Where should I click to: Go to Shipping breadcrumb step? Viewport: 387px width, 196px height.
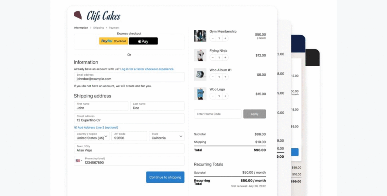click(x=98, y=28)
